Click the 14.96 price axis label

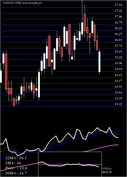coord(118,63)
